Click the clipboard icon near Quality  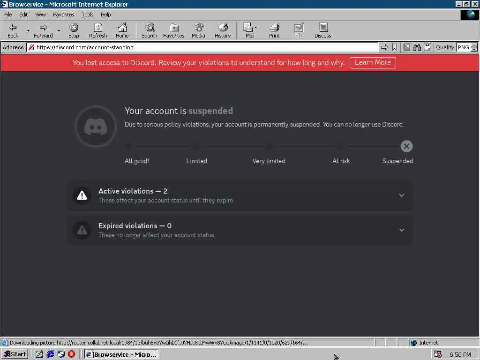tap(427, 47)
